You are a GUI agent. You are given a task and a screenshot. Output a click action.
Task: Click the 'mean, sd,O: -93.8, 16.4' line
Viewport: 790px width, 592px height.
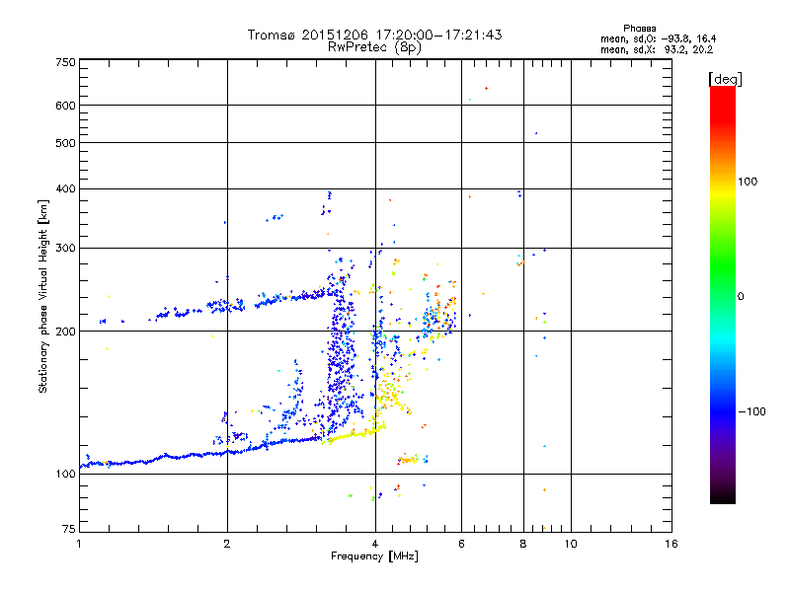658,38
